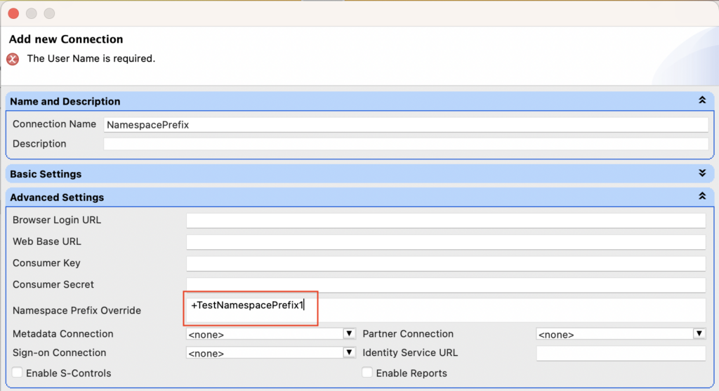The image size is (719, 391).
Task: Enable the Reports checkbox
Action: (x=367, y=372)
